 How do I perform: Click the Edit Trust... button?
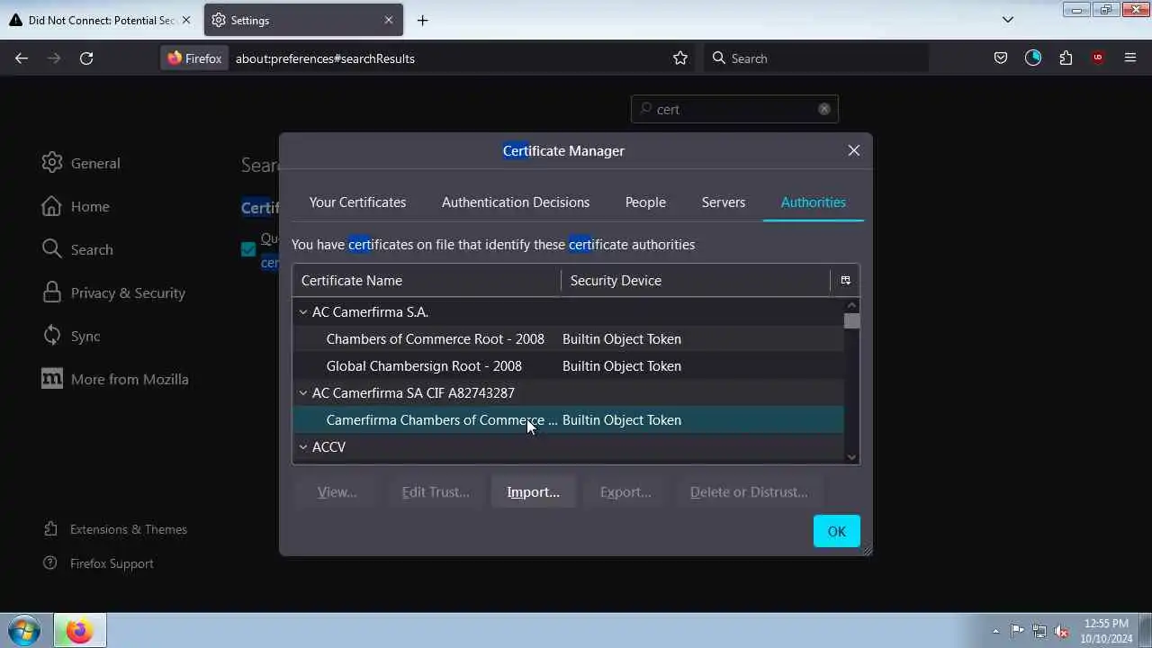(436, 492)
